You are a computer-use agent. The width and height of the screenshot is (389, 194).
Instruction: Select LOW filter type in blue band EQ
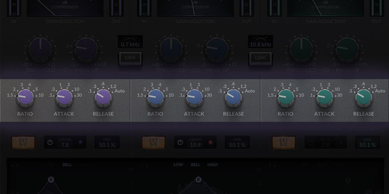[178, 165]
